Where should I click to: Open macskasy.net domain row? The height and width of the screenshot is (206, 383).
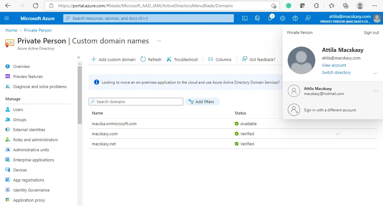(233, 144)
